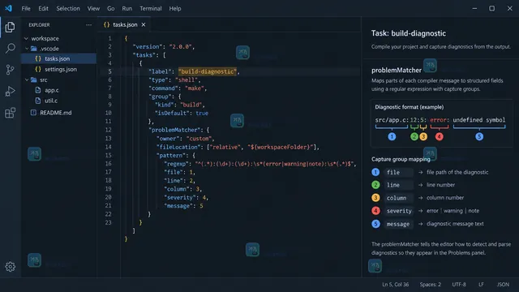Screen dimensions: 519x292
Task: Click the file capture group label
Action: (398, 172)
